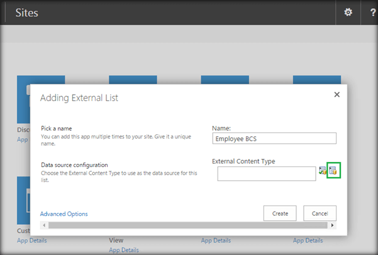
Task: Select the Cust app tile thumbnail
Action: (23, 201)
